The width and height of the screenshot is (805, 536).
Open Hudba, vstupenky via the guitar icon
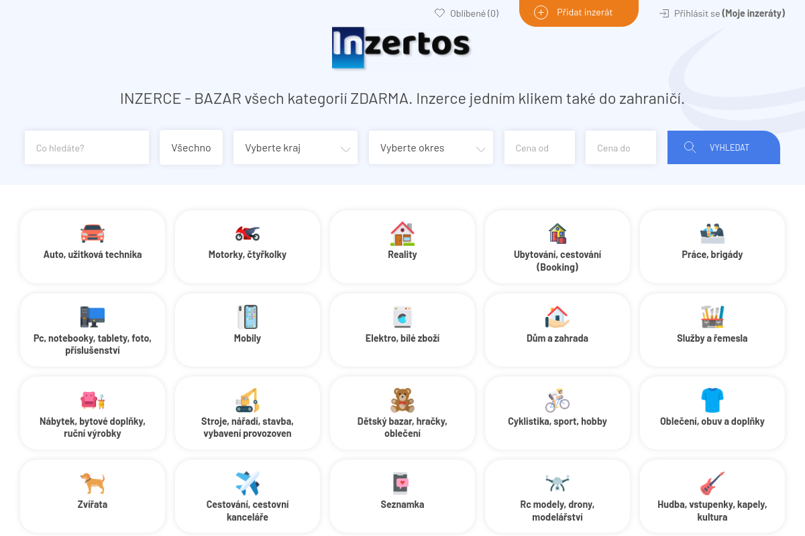click(x=712, y=482)
